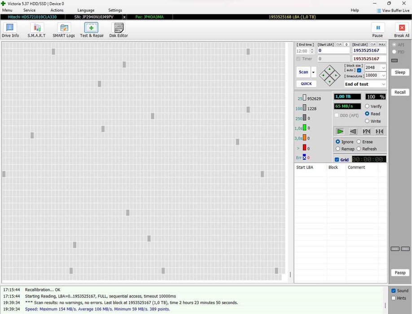Viewport: 412px width, 314px height.
Task: Click the Victoria green cross app icon
Action: point(3,4)
